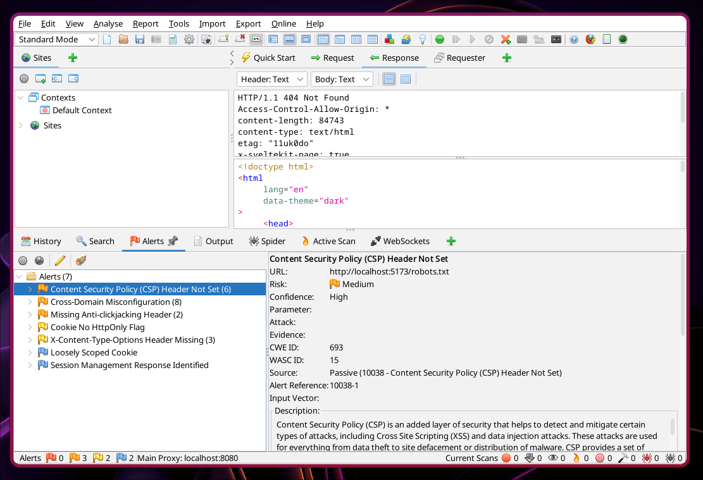
Task: Toggle target scope filter in Alerts toolbar
Action: (23, 261)
